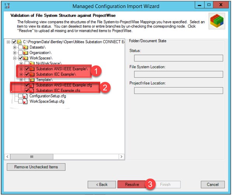Click the colored blocks logo image
232x195 pixels.
(x=217, y=21)
